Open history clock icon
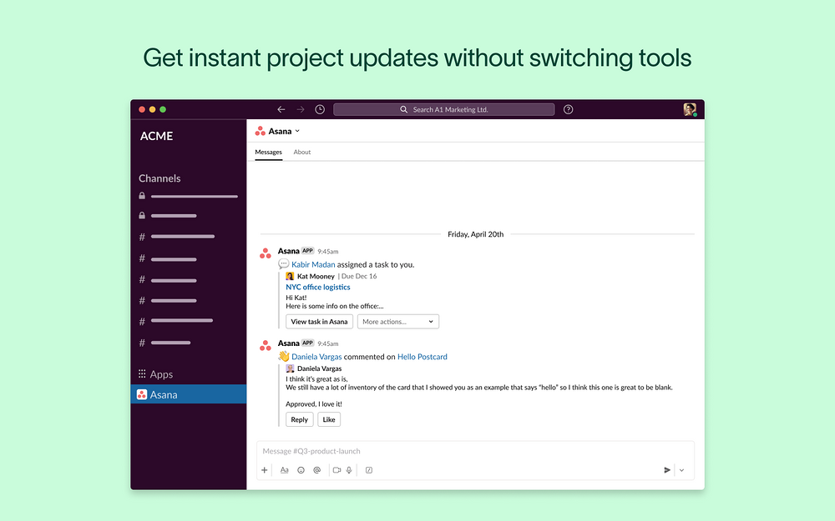Screen dimensions: 835x521 coord(320,109)
